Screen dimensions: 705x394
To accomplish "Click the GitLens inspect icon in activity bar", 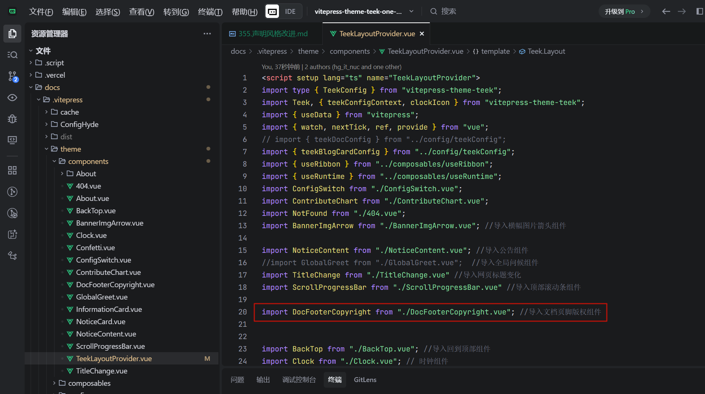I will coord(12,213).
